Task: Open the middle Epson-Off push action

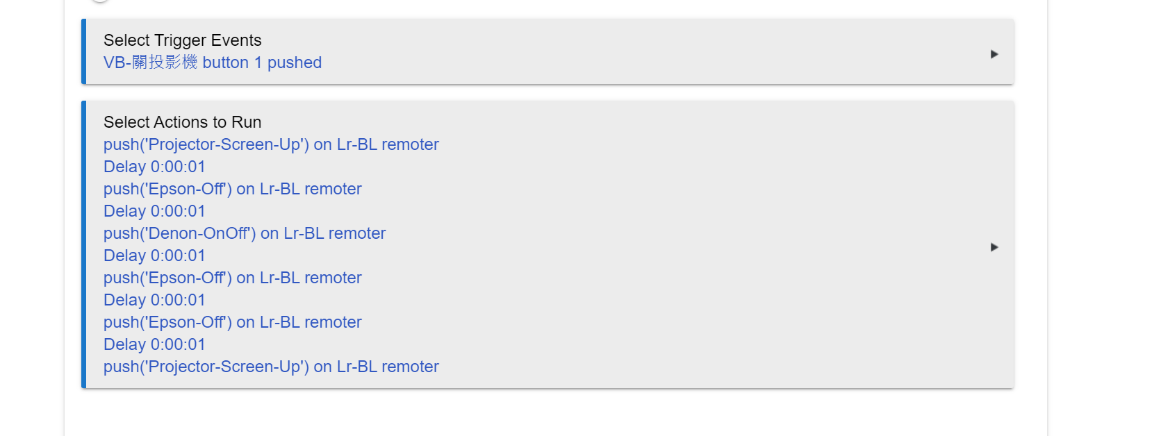Action: tap(233, 278)
